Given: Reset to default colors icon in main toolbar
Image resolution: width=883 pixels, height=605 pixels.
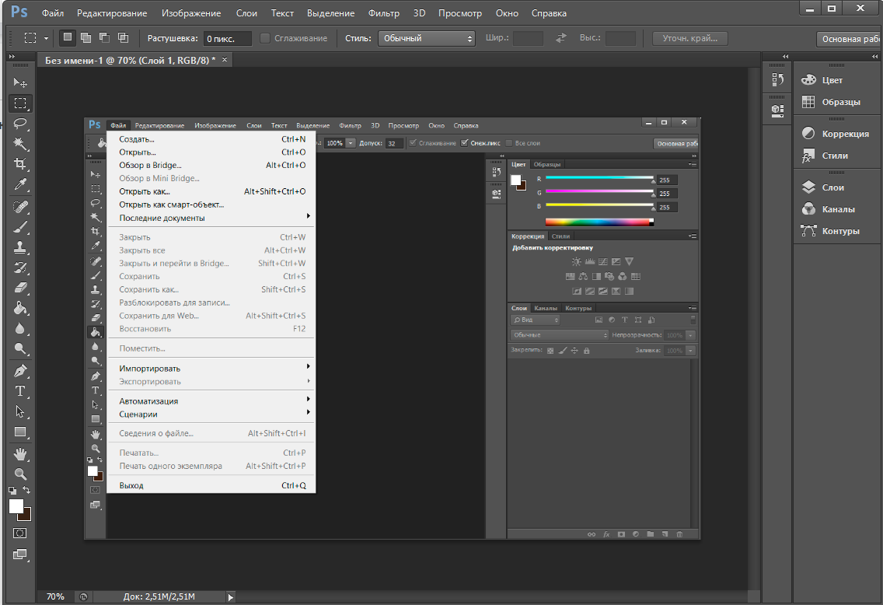Looking at the screenshot, I should point(12,491).
